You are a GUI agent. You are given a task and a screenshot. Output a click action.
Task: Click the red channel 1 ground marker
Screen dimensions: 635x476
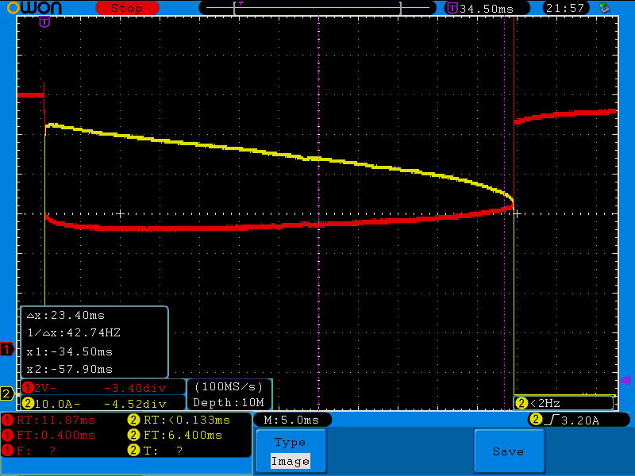tap(7, 349)
